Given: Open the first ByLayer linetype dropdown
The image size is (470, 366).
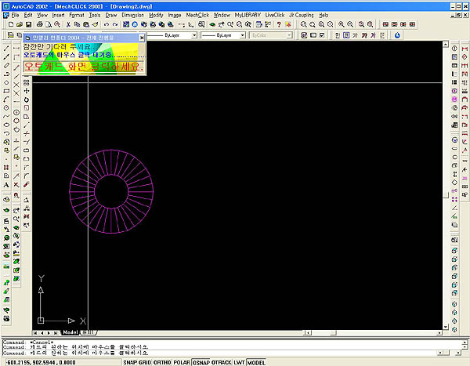Looking at the screenshot, I should [x=194, y=35].
